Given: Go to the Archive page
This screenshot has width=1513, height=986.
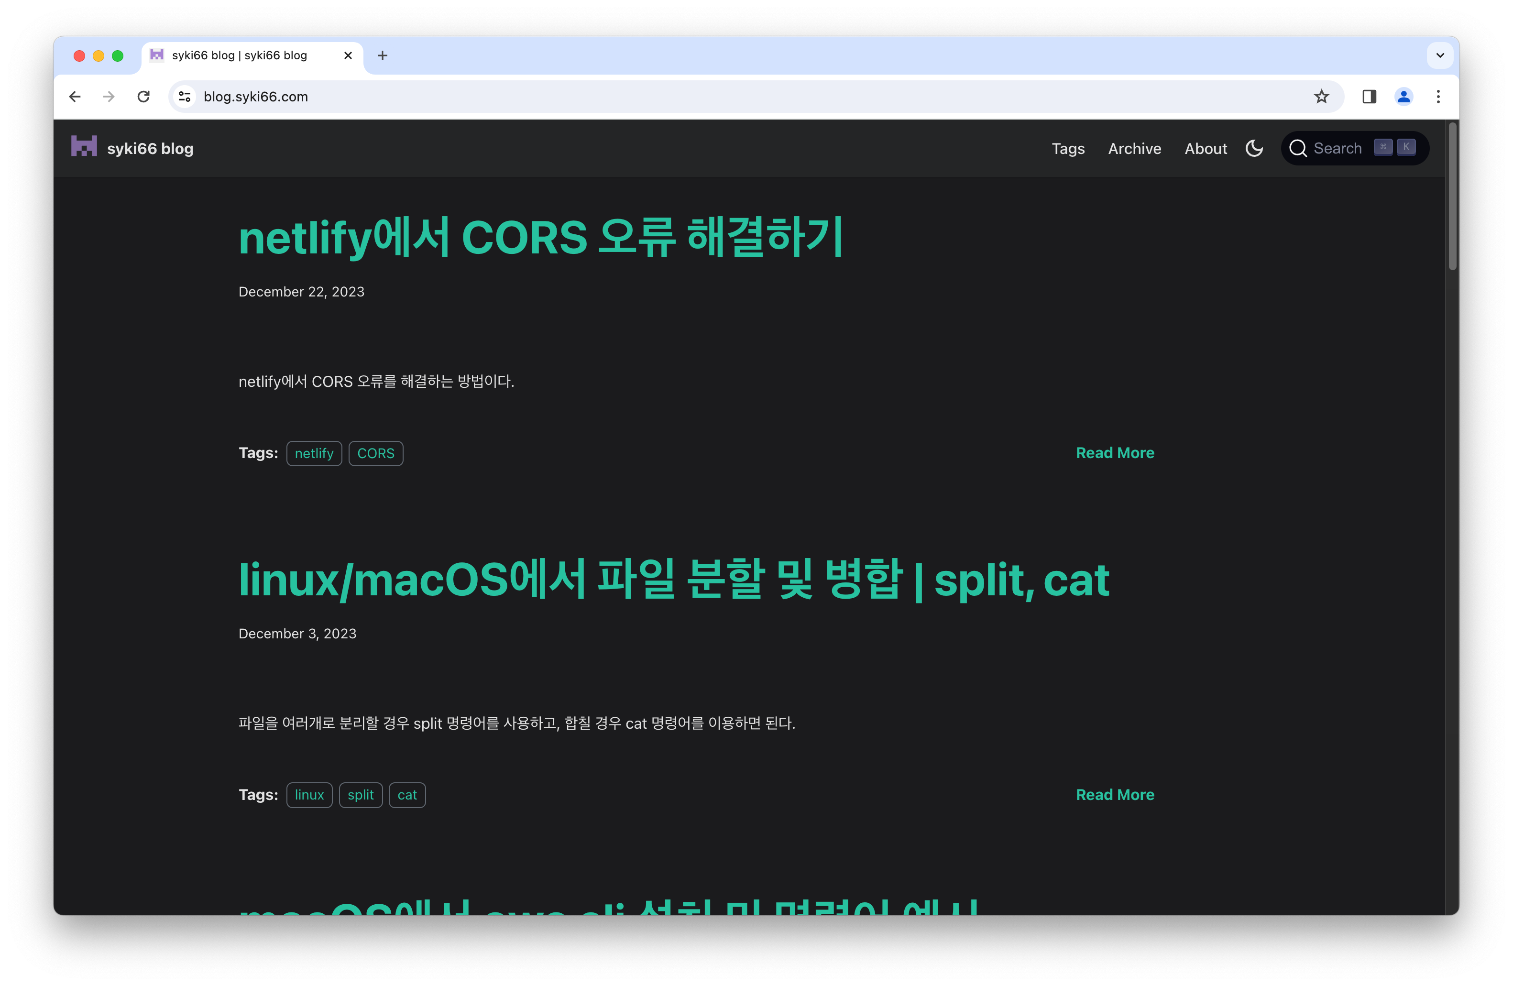Looking at the screenshot, I should 1134,149.
